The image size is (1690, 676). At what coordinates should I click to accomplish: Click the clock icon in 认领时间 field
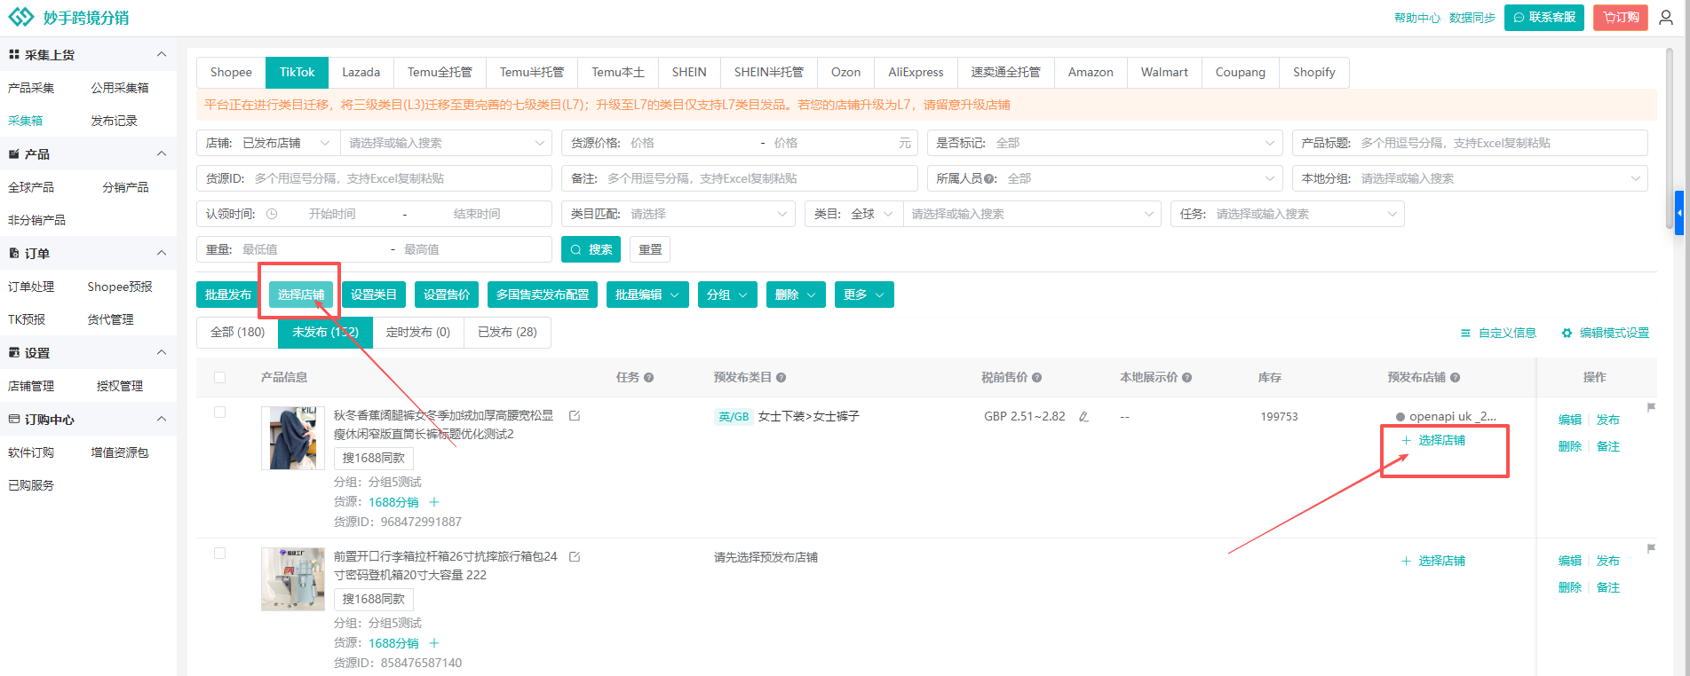tap(272, 214)
